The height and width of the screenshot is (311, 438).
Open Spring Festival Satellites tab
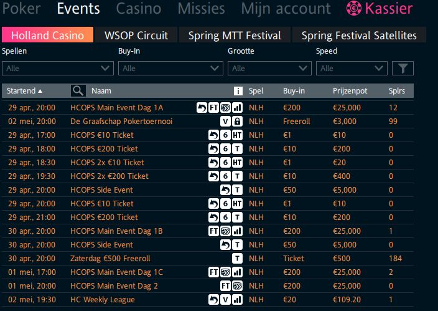[x=359, y=35]
